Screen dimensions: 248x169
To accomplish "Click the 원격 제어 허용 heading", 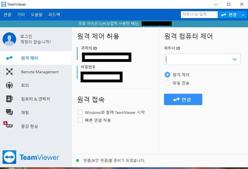I will 98,36.
